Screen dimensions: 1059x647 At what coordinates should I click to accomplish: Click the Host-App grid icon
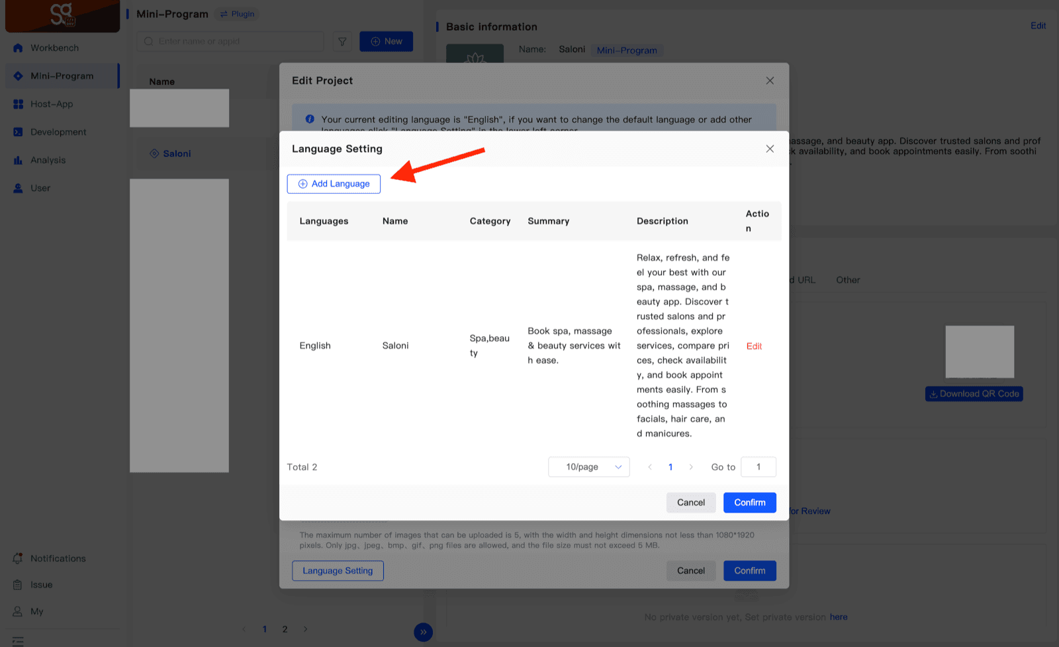(18, 105)
